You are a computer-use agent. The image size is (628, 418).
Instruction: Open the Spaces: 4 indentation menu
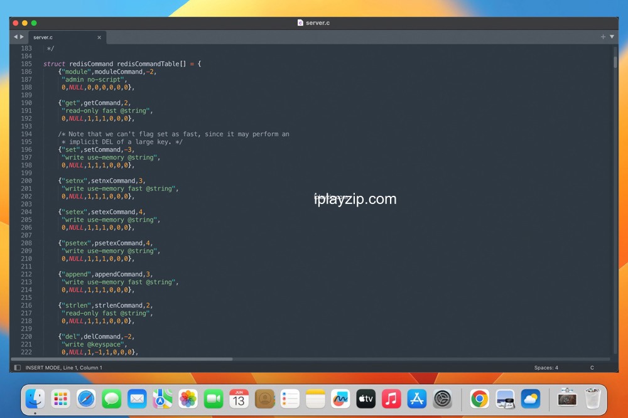click(x=546, y=368)
